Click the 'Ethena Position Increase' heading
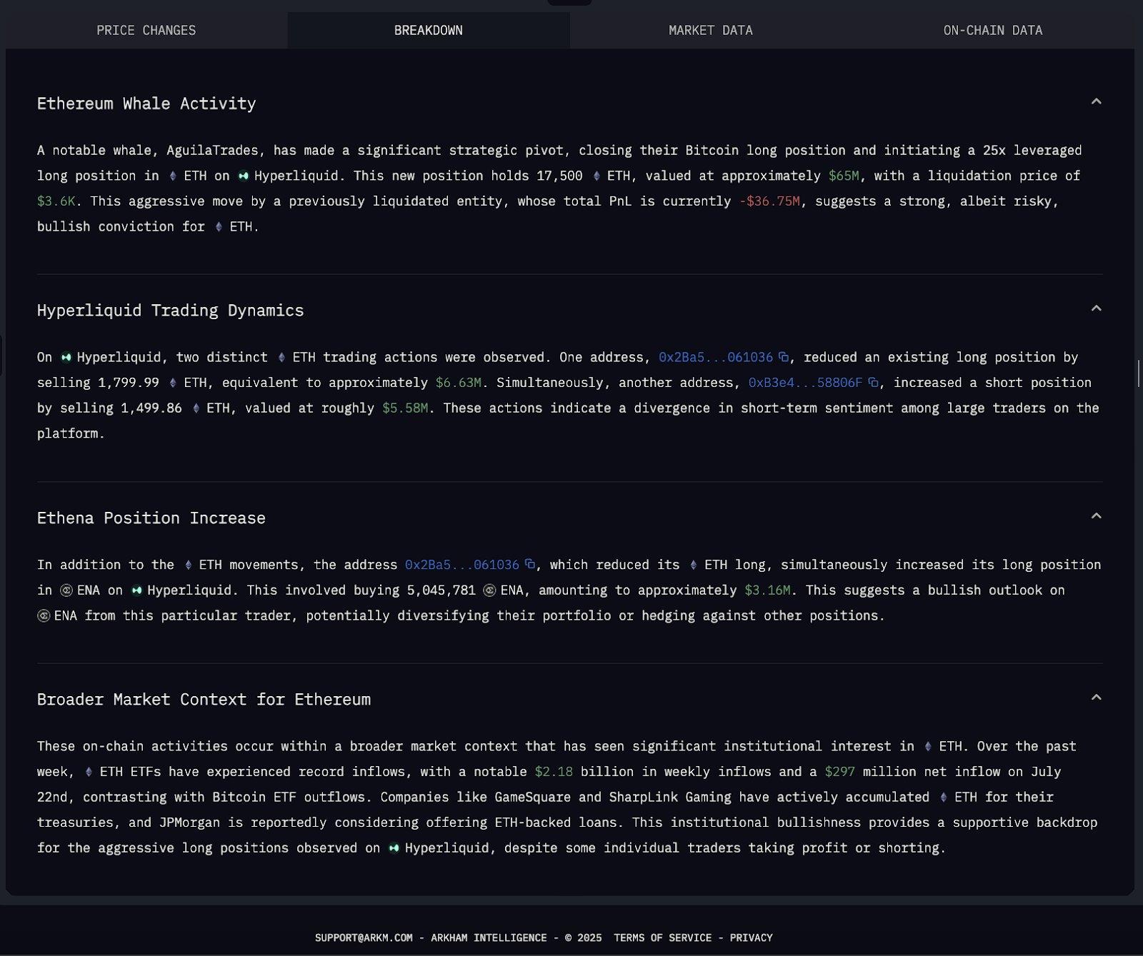The image size is (1143, 956). tap(151, 518)
